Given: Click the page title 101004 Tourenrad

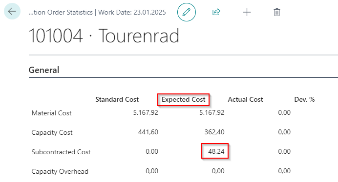Looking at the screenshot, I should point(104,36).
